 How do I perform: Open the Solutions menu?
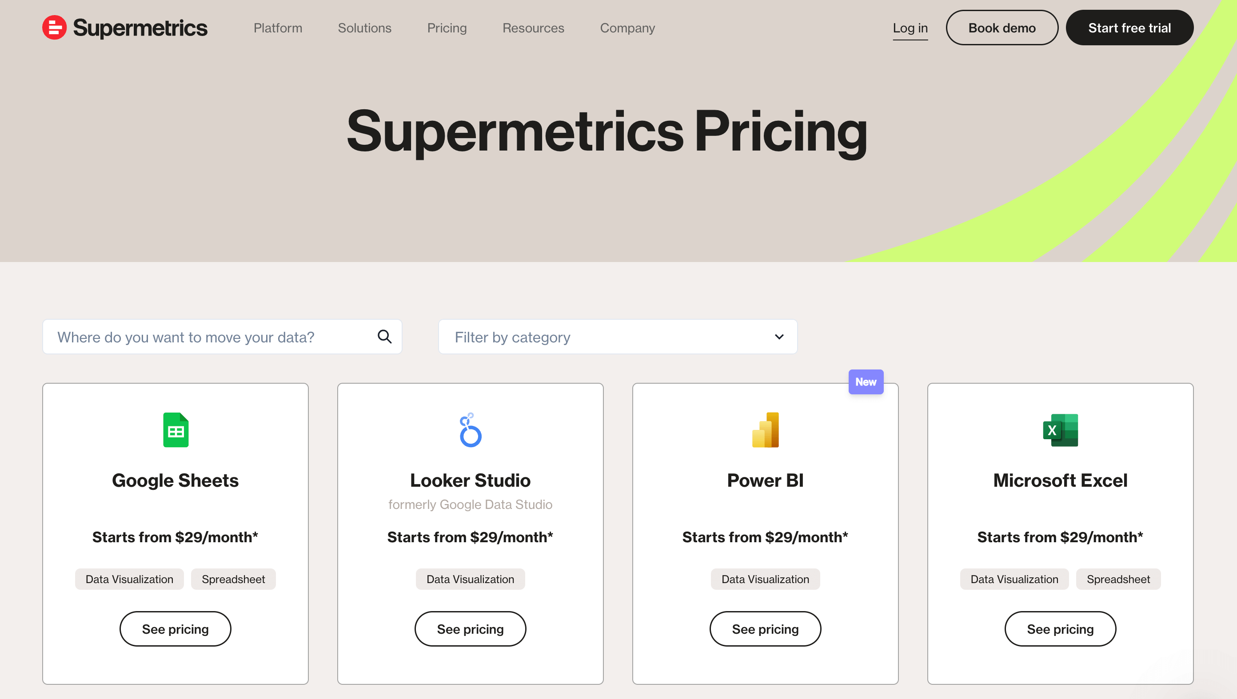coord(364,28)
